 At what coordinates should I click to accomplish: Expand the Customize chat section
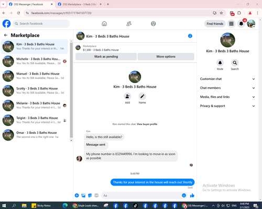(x=227, y=79)
